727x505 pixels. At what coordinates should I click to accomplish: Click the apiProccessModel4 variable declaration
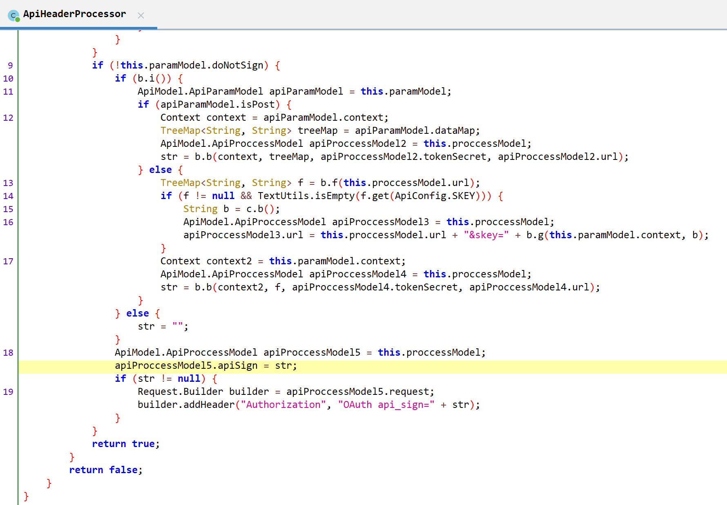[358, 274]
